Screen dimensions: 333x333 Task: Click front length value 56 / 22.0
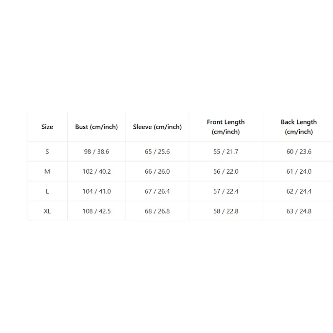pos(226,171)
